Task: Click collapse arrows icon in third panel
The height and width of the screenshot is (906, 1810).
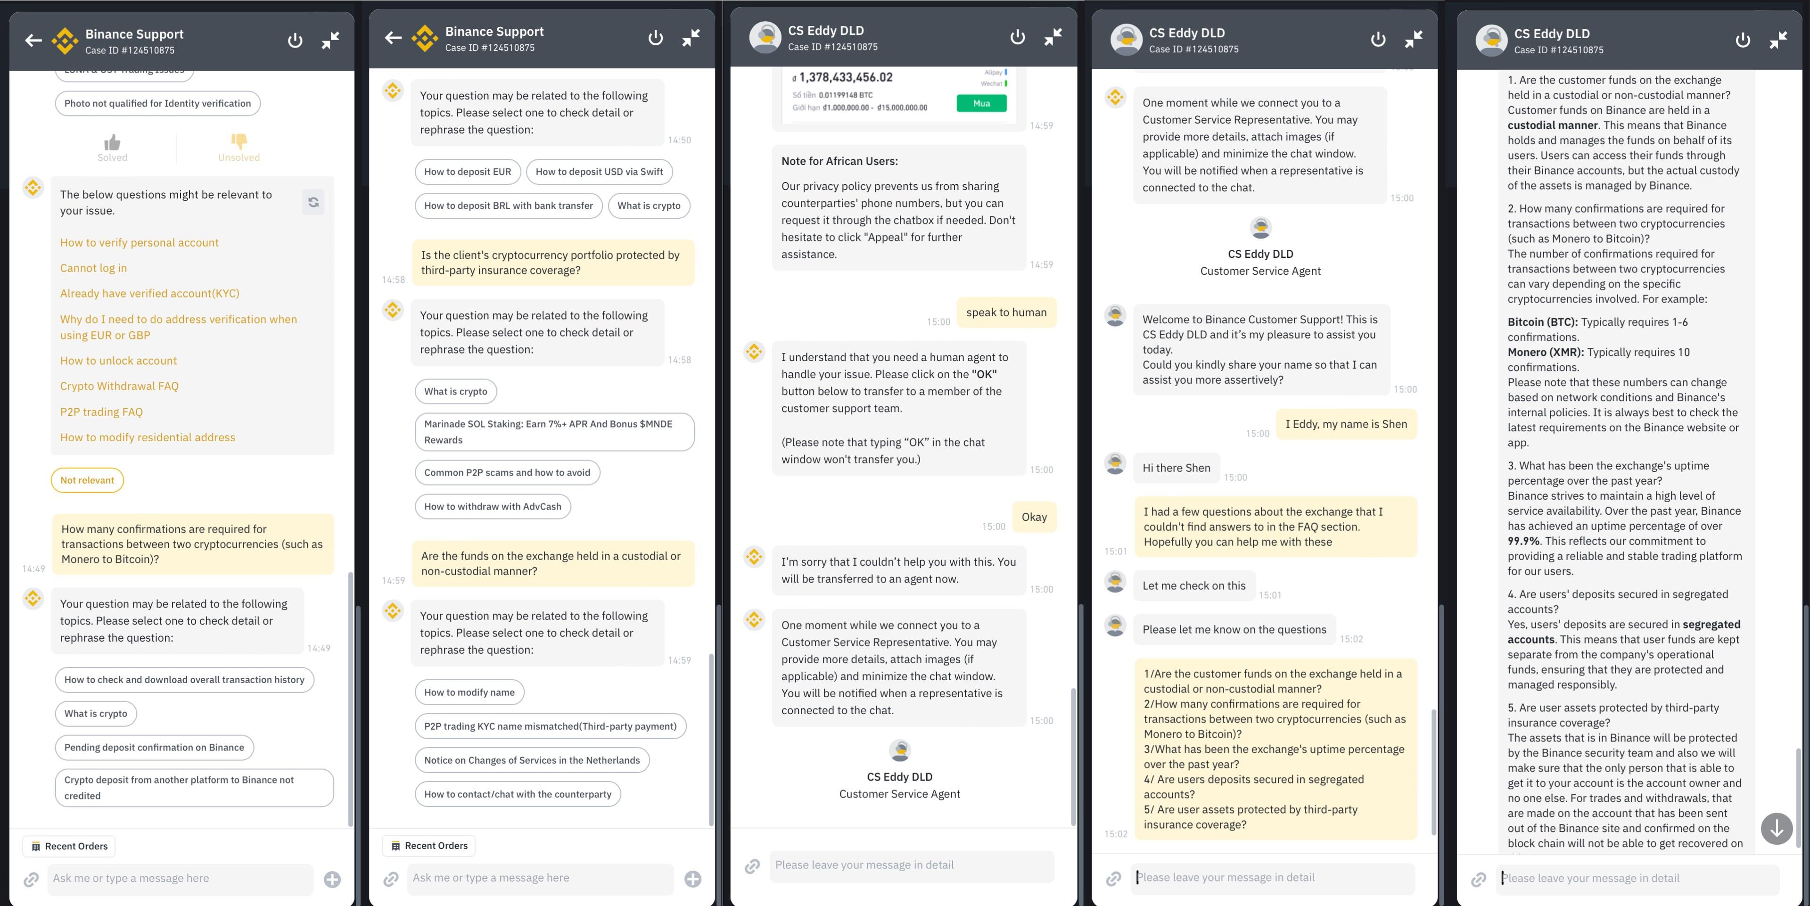Action: coord(1053,37)
